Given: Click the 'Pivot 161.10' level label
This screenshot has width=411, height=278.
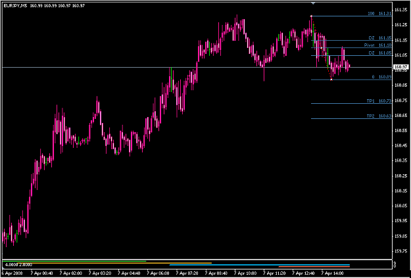Looking at the screenshot, I should (x=377, y=45).
